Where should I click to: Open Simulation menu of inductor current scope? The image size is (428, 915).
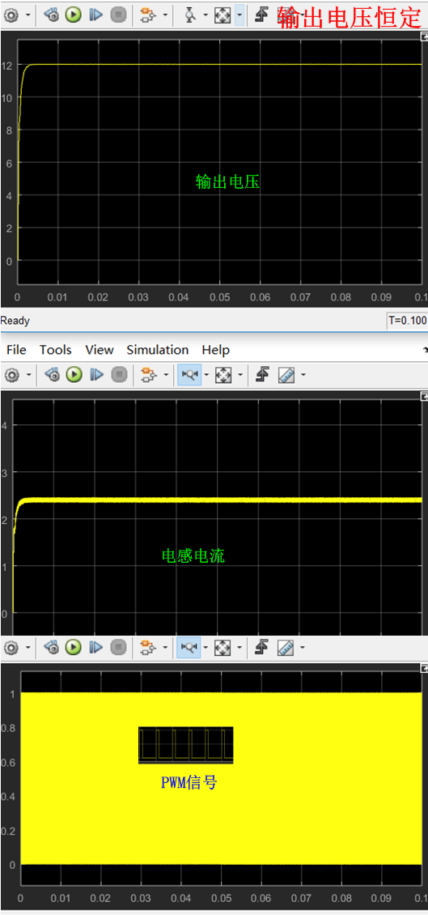[x=158, y=350]
